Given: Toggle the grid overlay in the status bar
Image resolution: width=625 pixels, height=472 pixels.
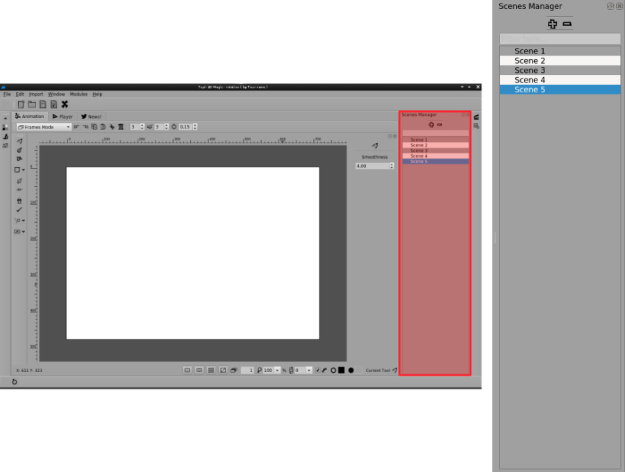Looking at the screenshot, I should point(210,370).
